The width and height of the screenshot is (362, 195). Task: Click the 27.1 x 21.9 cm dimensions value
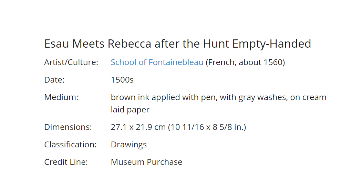coord(178,127)
